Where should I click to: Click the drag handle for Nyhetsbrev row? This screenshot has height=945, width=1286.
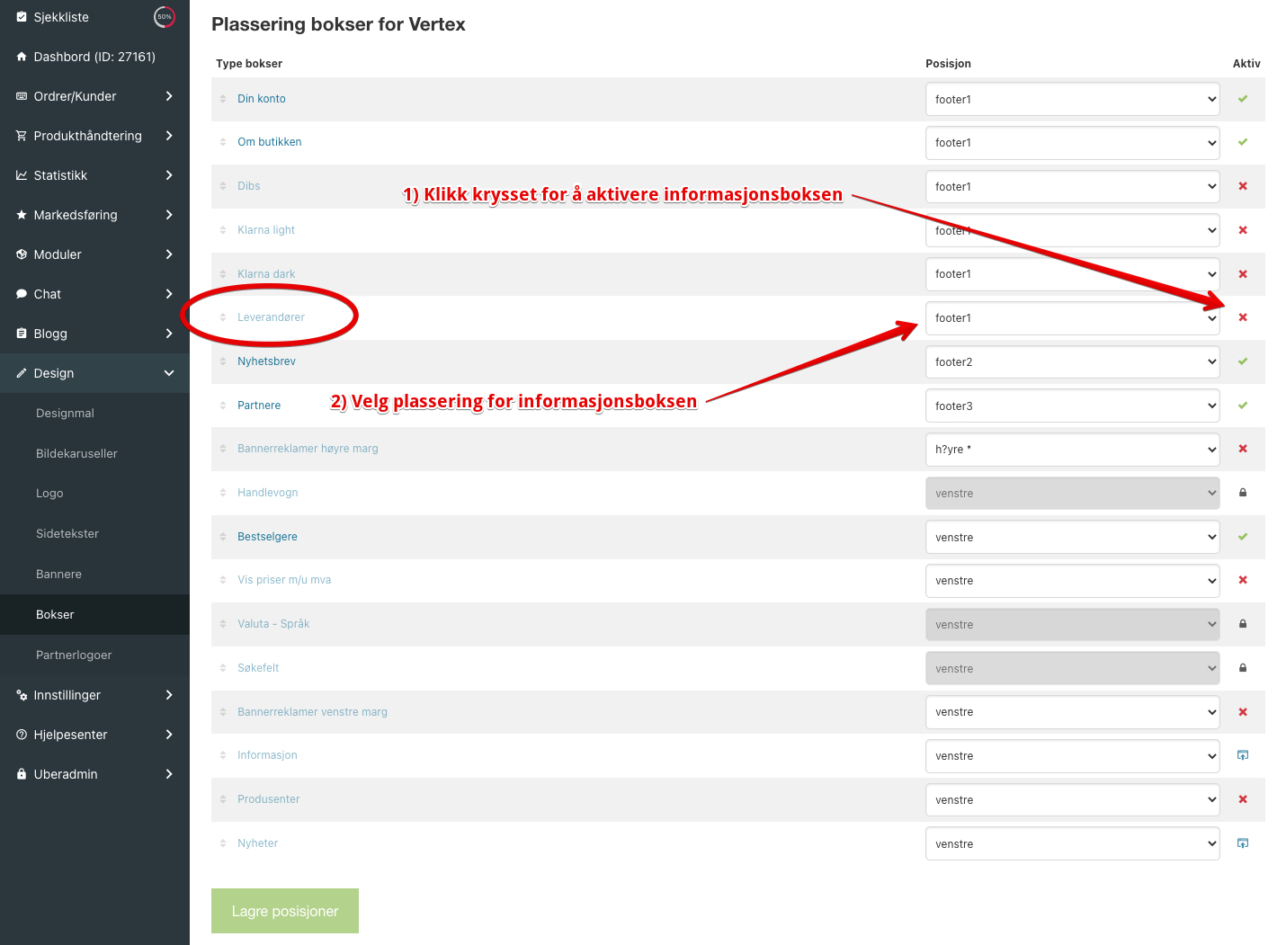223,361
